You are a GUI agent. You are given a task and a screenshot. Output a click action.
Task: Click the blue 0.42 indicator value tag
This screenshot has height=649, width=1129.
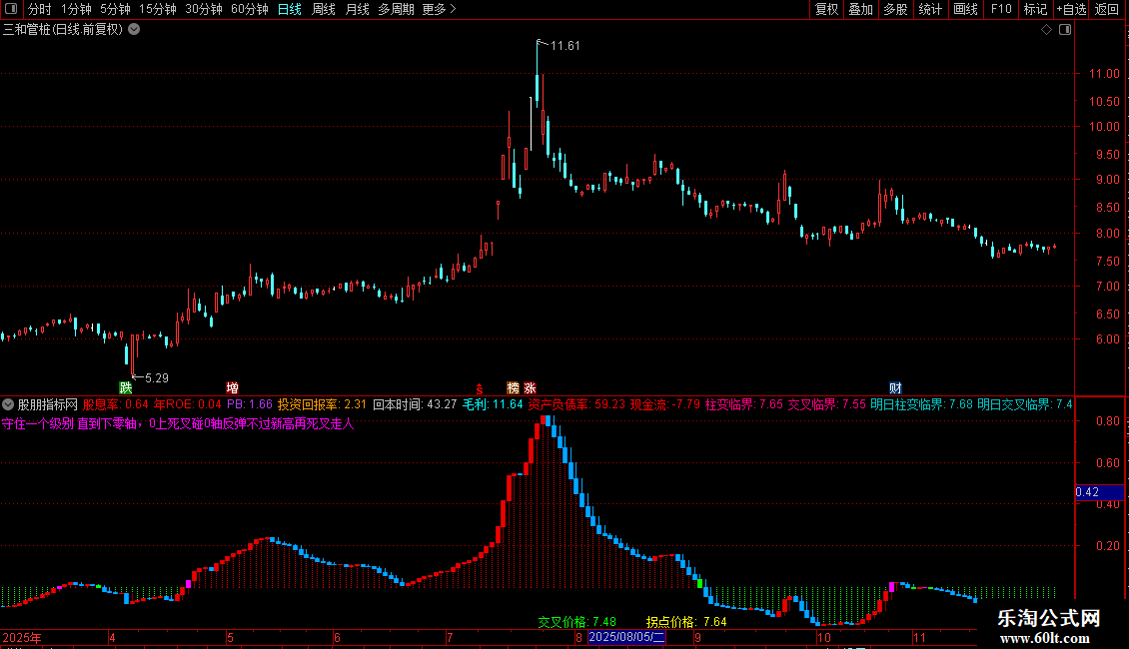[1099, 492]
